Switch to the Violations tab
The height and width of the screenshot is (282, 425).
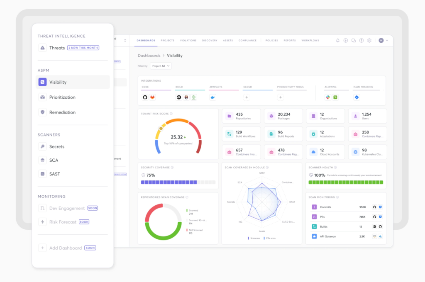[188, 40]
